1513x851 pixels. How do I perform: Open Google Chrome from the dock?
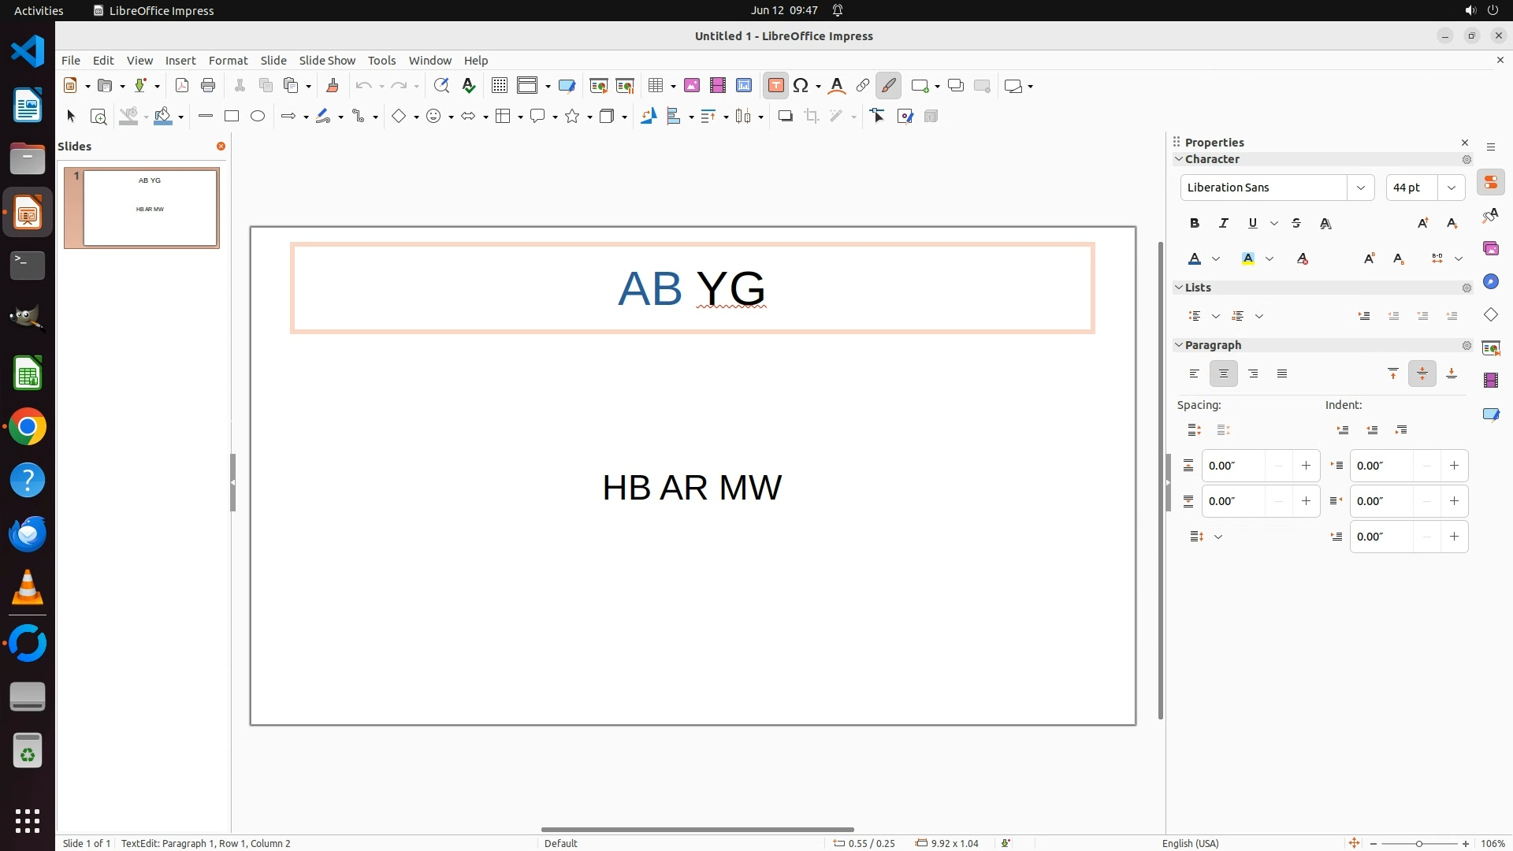28,427
